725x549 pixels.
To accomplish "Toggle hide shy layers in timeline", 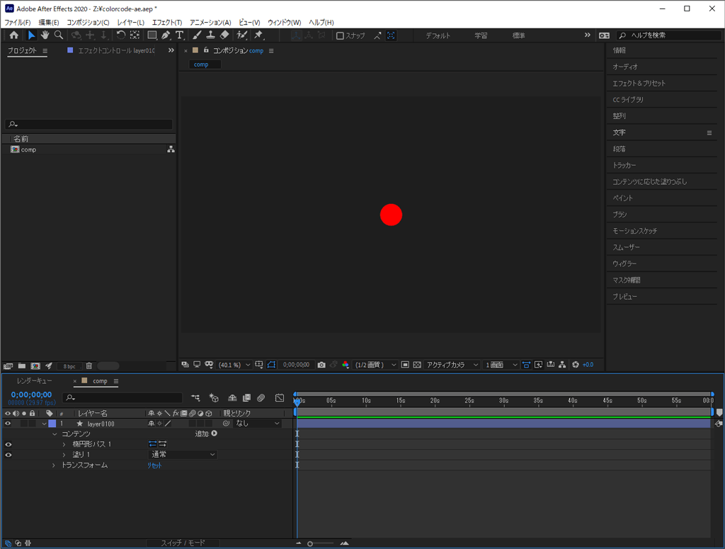I will click(x=232, y=397).
